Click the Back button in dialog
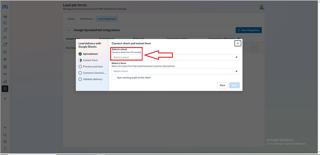 click(222, 85)
